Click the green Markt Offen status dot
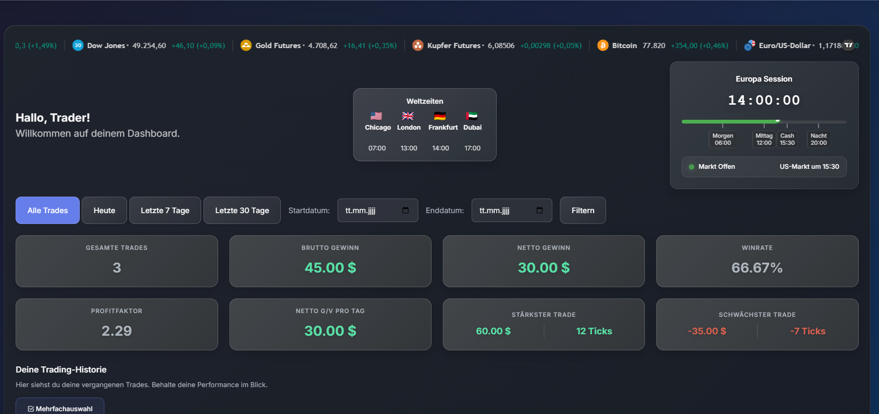Image resolution: width=879 pixels, height=414 pixels. tap(692, 167)
